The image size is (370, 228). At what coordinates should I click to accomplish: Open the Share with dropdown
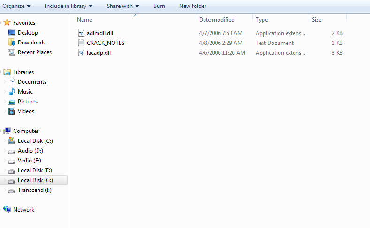[123, 6]
